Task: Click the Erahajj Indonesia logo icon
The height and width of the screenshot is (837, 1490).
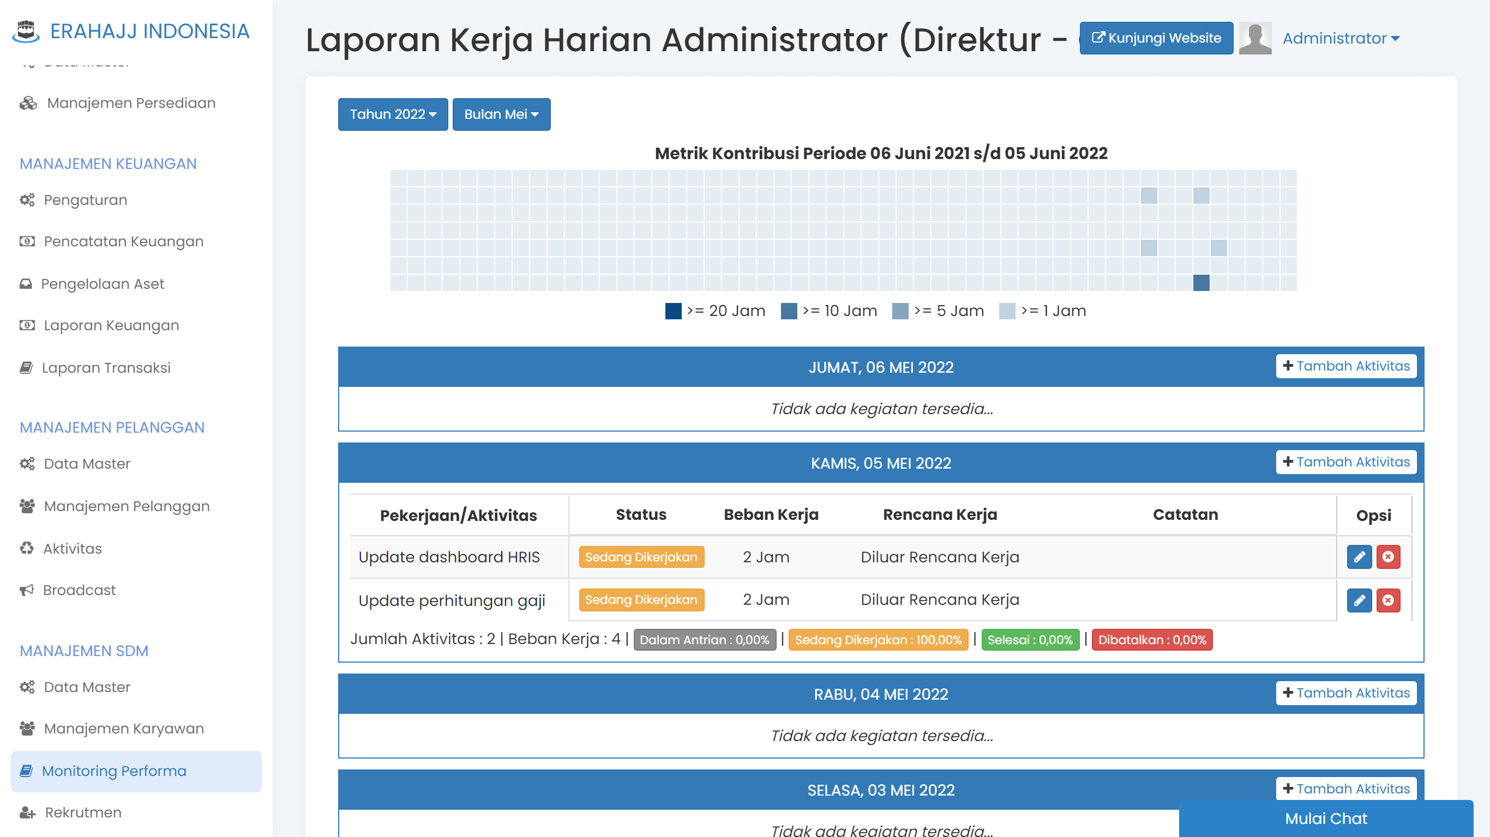Action: 26,31
